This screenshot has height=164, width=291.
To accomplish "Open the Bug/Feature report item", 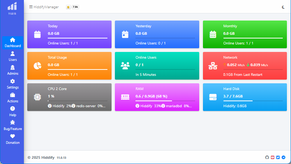I will (13, 125).
